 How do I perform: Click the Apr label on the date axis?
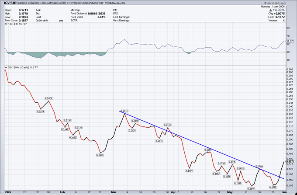tap(173, 192)
